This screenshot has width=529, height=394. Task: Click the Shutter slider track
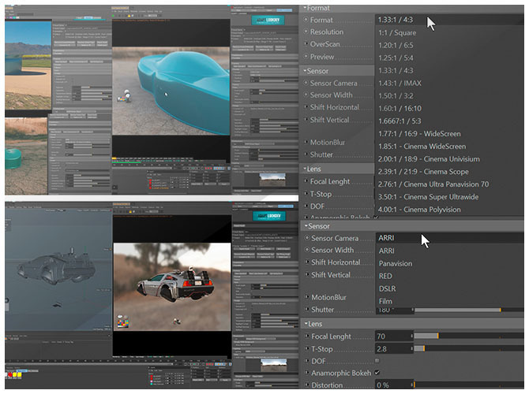click(469, 310)
